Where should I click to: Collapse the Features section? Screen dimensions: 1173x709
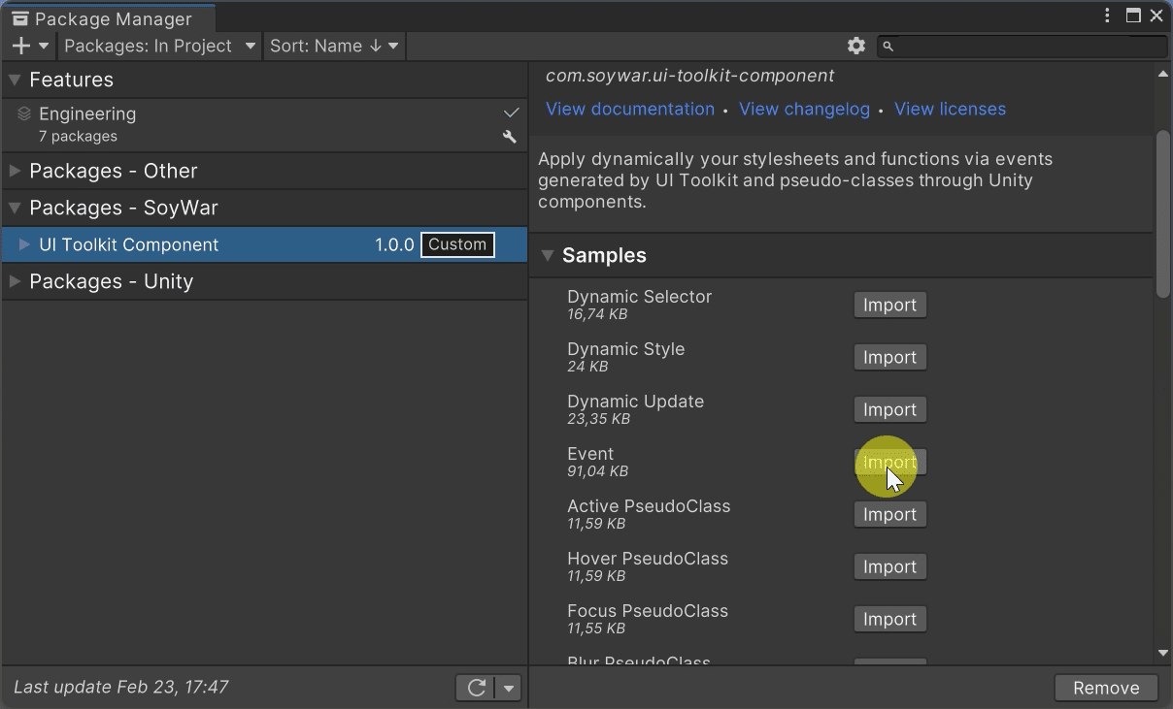pos(14,80)
